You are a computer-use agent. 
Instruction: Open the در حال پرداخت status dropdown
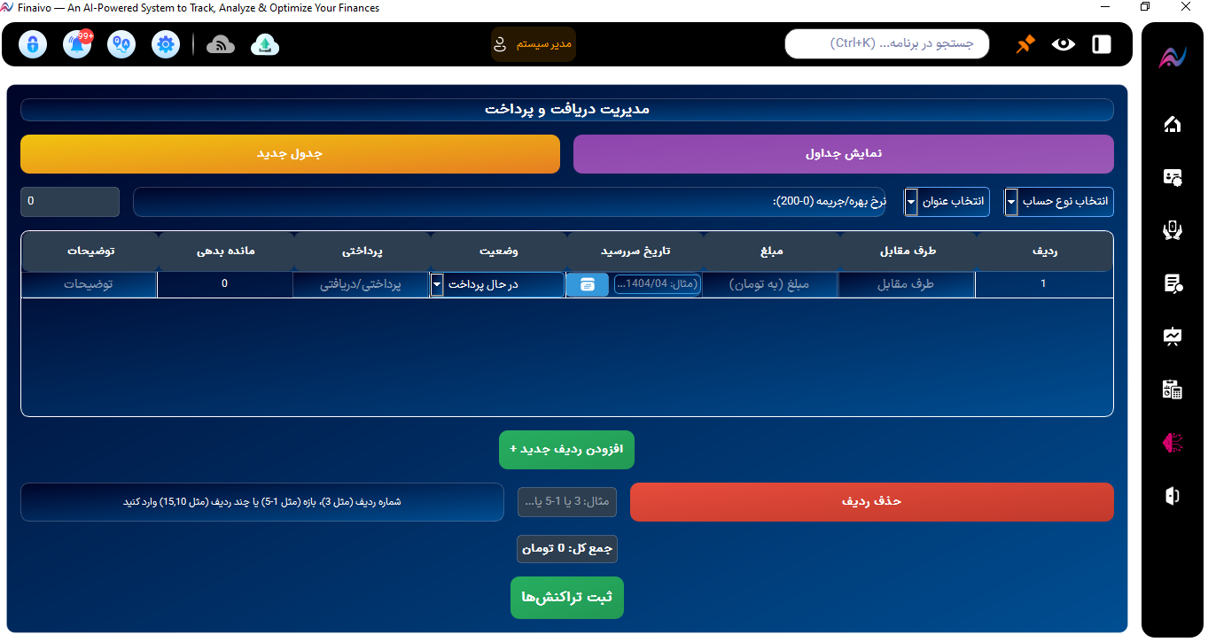coord(497,284)
